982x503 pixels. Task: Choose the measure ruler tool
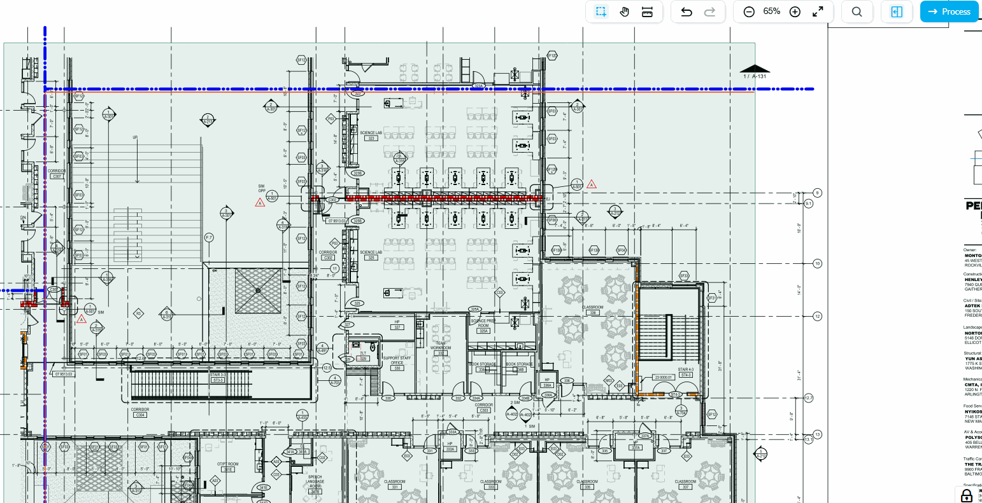point(647,11)
